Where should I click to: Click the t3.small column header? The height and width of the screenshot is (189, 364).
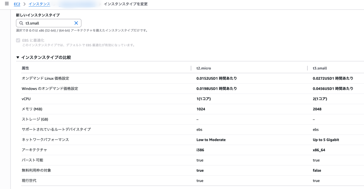320,68
